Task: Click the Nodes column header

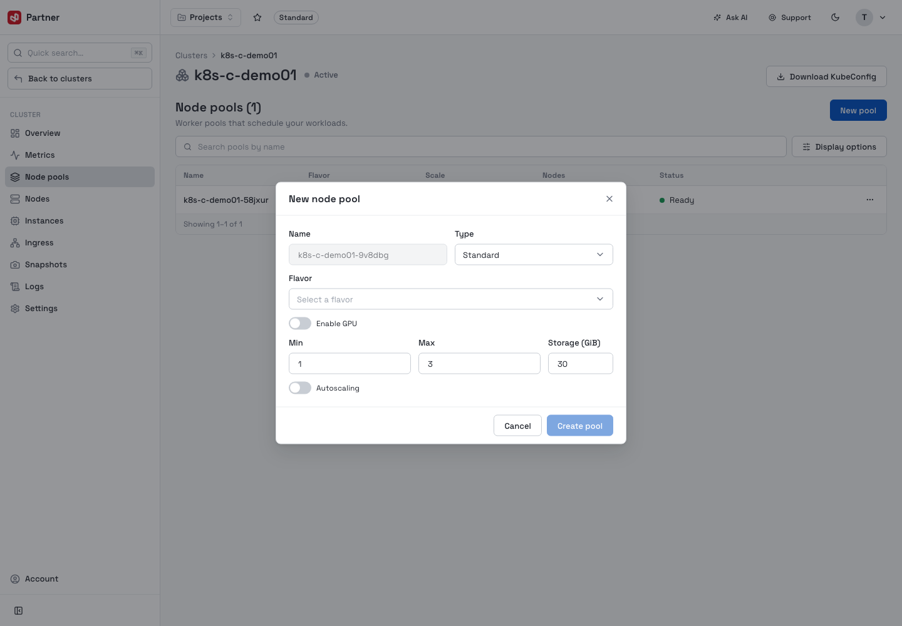Action: (554, 175)
